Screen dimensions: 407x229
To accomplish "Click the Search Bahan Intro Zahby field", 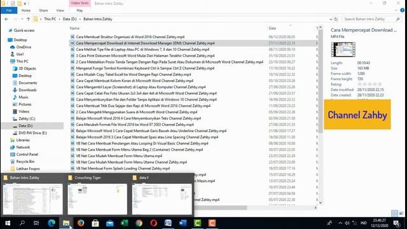I will point(369,19).
